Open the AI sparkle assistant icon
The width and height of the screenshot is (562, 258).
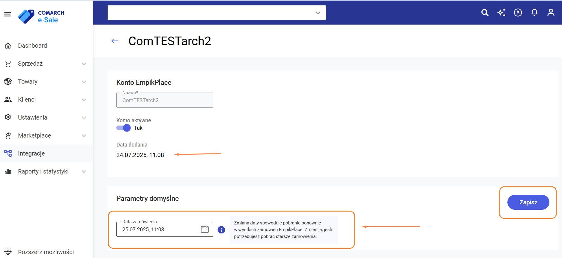(x=501, y=13)
